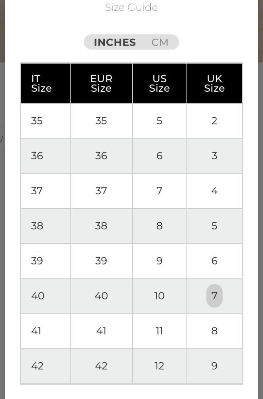263x399 pixels.
Task: Click IT size 42 cell
Action: pyautogui.click(x=45, y=366)
